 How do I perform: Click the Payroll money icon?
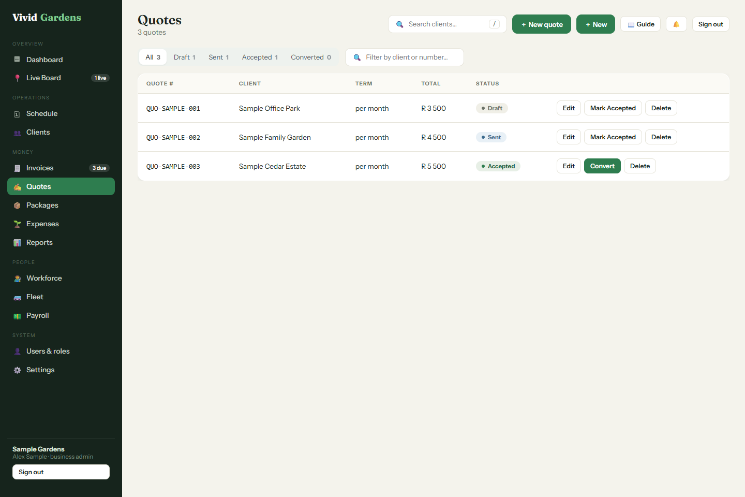point(17,316)
